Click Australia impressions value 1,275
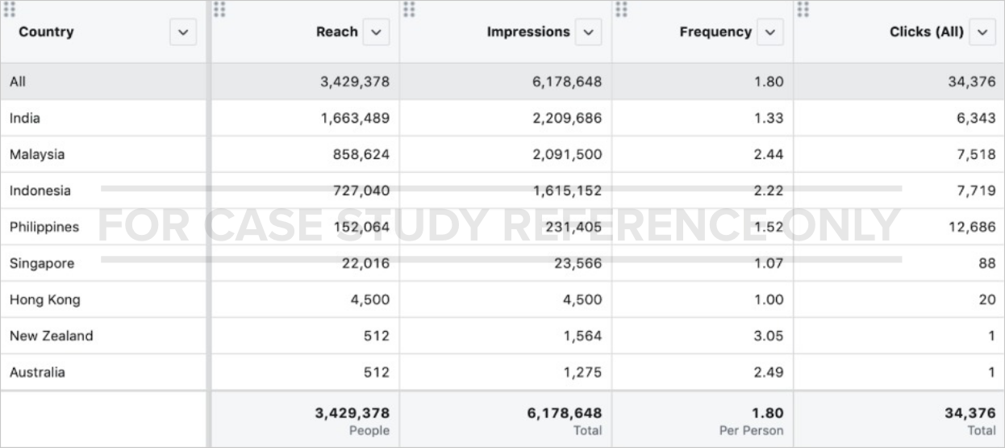Screen dimensions: 1005x448 (582, 372)
